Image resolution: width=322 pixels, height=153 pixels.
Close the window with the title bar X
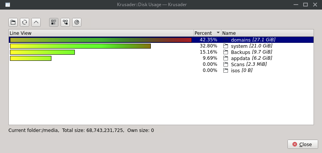(x=315, y=5)
